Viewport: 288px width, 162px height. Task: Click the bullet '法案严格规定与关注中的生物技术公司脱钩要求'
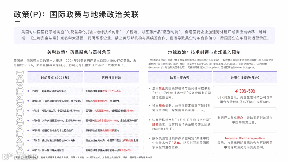point(181,124)
